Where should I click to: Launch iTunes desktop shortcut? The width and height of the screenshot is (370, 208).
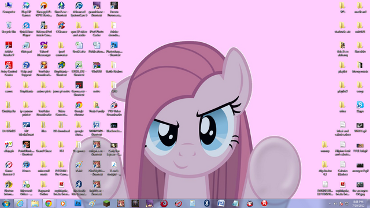[26, 166]
